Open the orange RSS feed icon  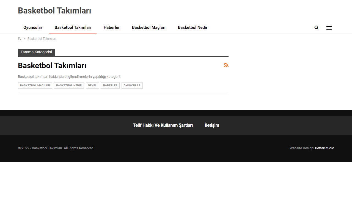coord(226,65)
